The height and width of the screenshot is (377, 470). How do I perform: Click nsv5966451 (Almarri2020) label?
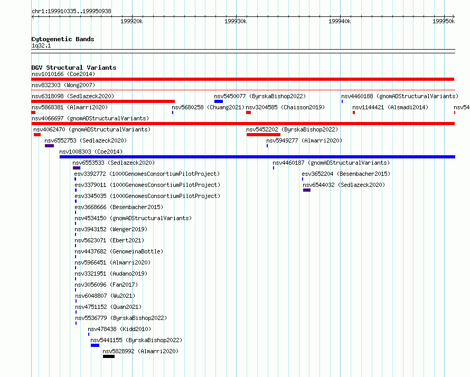click(112, 262)
